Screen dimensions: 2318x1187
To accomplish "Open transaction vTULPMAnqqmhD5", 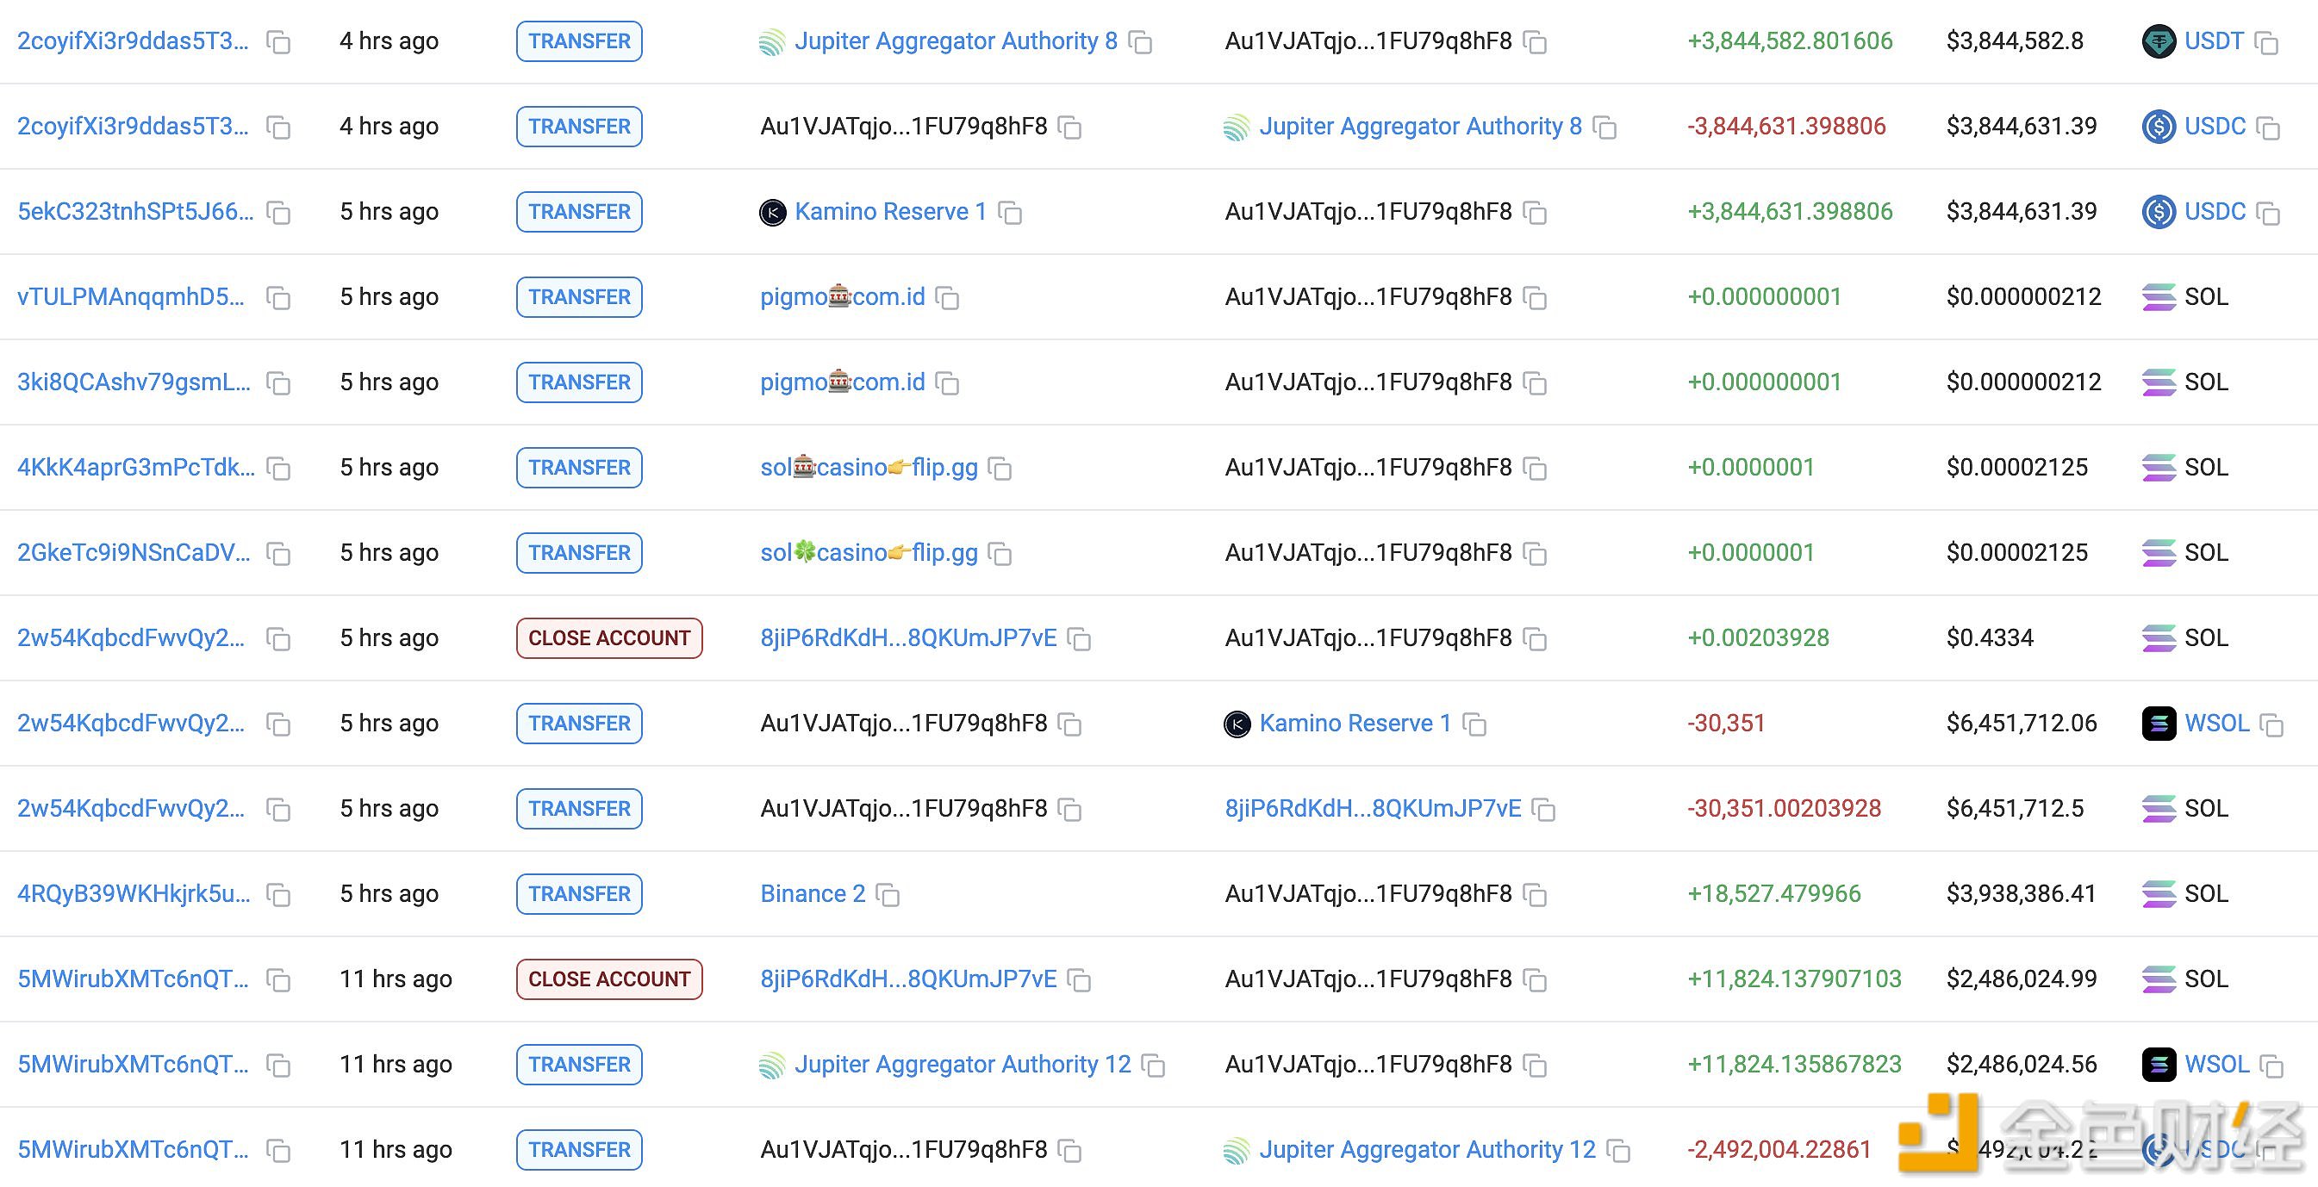I will (130, 296).
